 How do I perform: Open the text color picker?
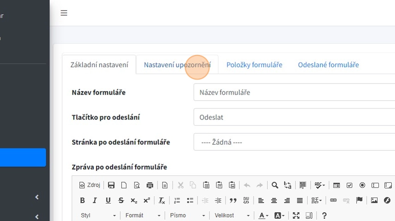pyautogui.click(x=263, y=215)
